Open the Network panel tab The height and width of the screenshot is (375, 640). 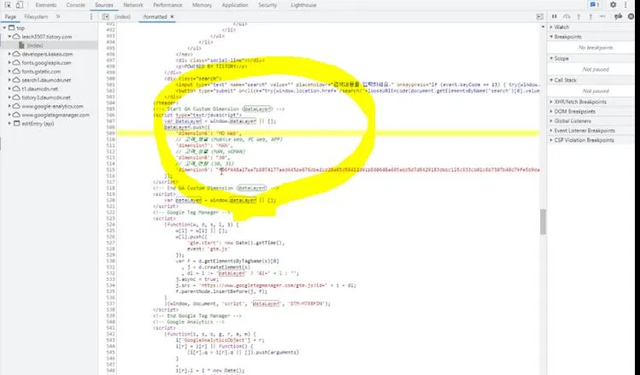pyautogui.click(x=133, y=5)
